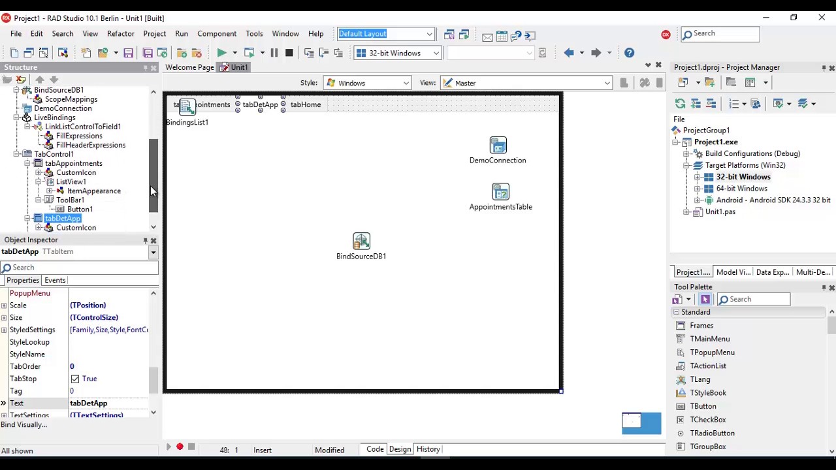Click the Save Desktop layout icon
The height and width of the screenshot is (470, 836).
coord(449,35)
